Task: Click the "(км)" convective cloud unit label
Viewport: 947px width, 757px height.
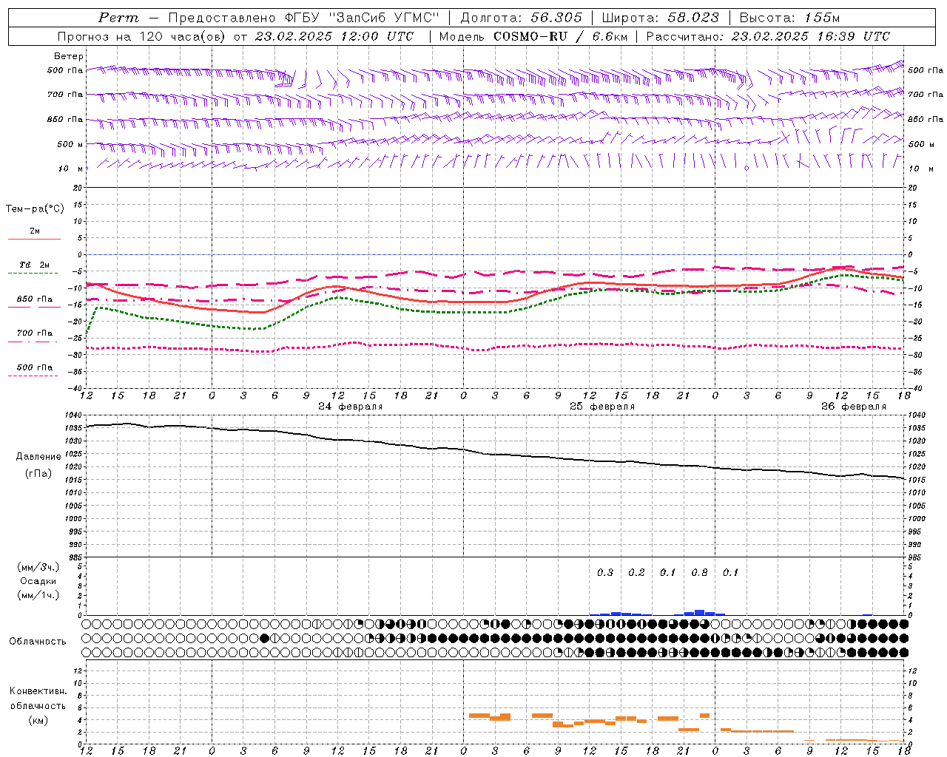Action: 38,720
